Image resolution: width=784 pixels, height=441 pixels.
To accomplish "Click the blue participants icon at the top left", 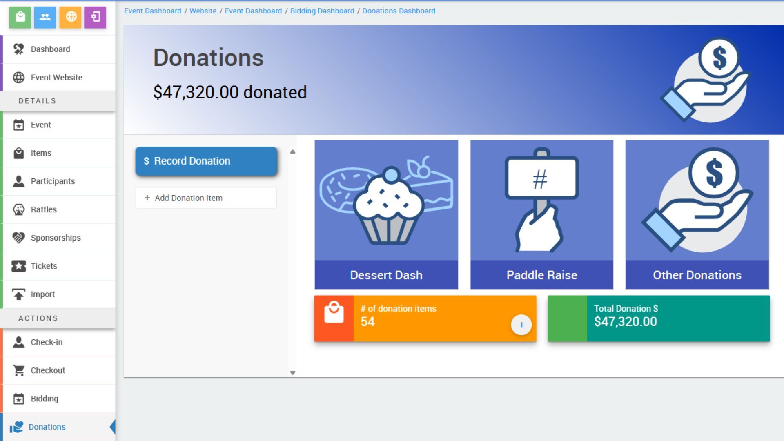I will [x=45, y=18].
